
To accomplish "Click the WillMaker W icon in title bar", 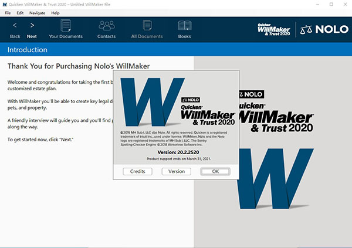I will [x=5, y=4].
